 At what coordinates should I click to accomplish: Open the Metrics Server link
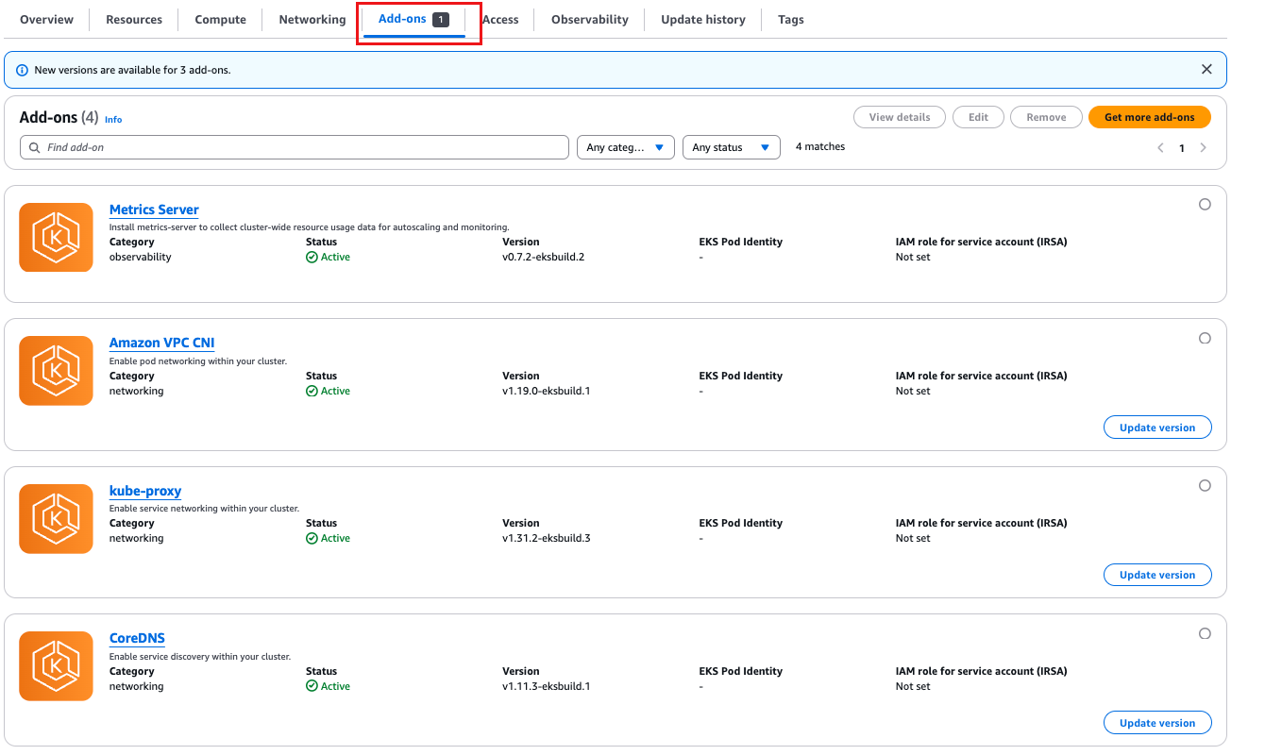pos(154,210)
